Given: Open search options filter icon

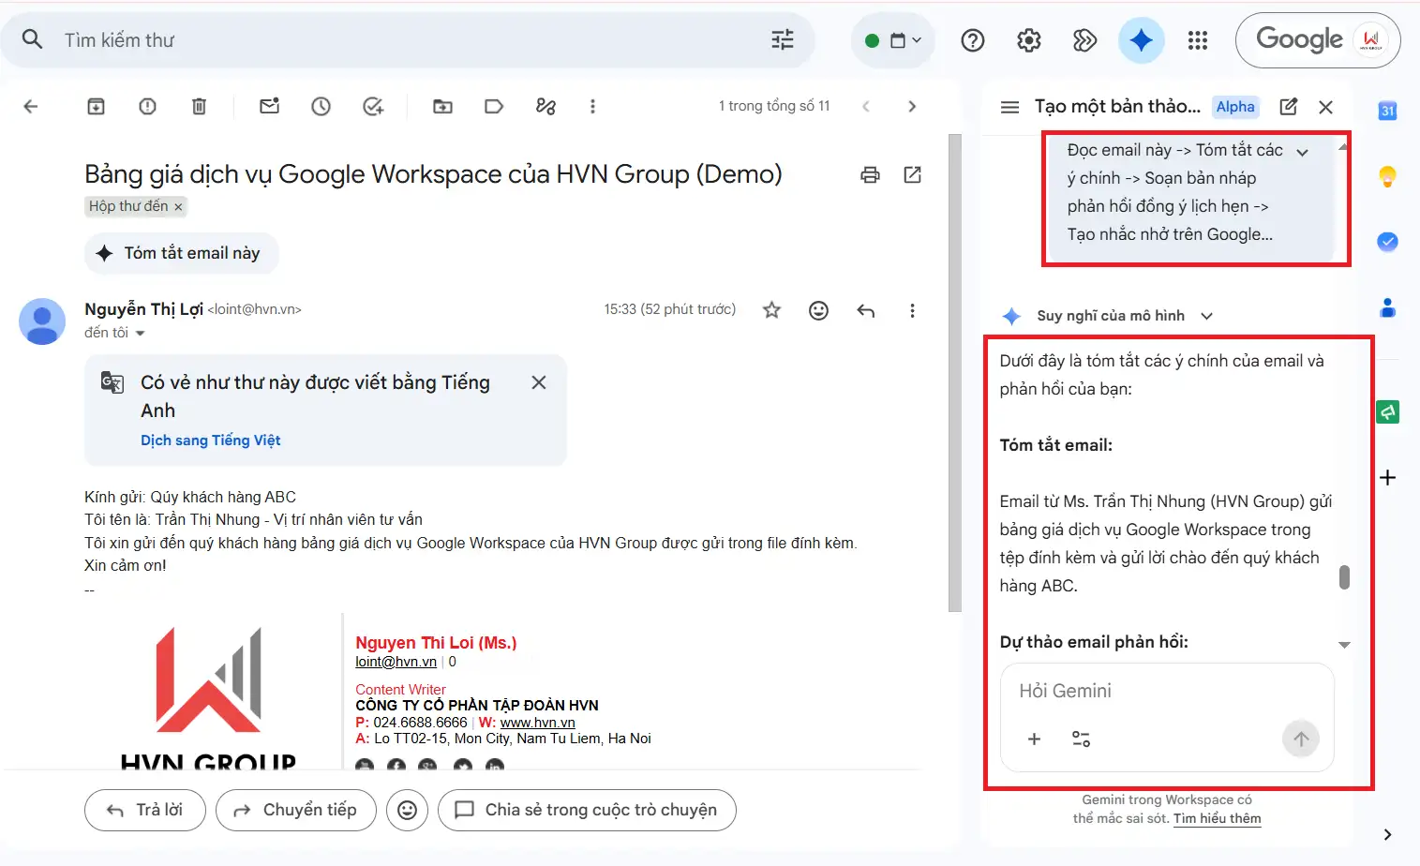Looking at the screenshot, I should (x=782, y=39).
